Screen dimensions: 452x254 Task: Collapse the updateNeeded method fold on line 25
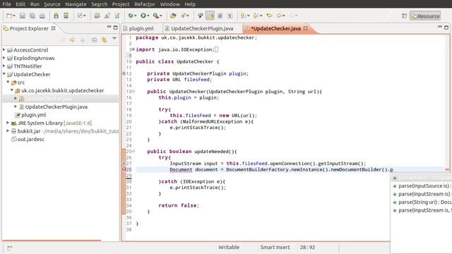[133, 151]
